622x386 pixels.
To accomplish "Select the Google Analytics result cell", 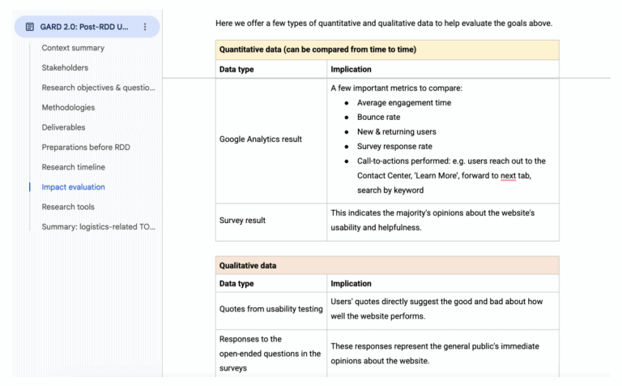I will (271, 140).
